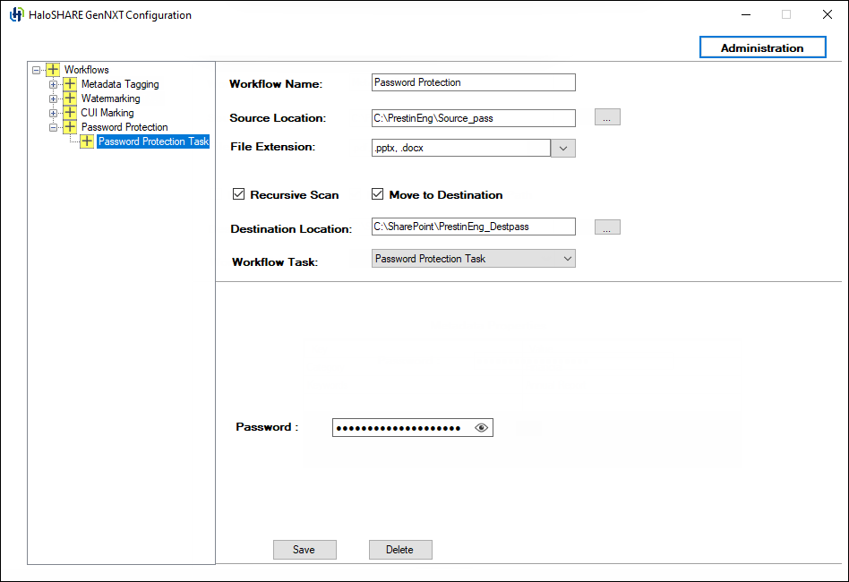Screen dimensions: 849x582
Task: Click the Delete button
Action: (400, 550)
